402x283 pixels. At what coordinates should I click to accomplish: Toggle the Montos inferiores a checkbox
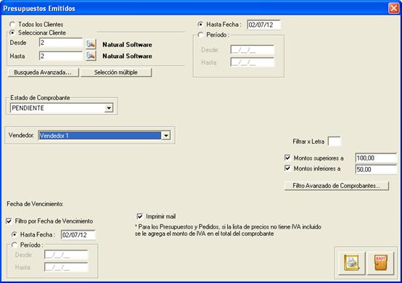(287, 168)
